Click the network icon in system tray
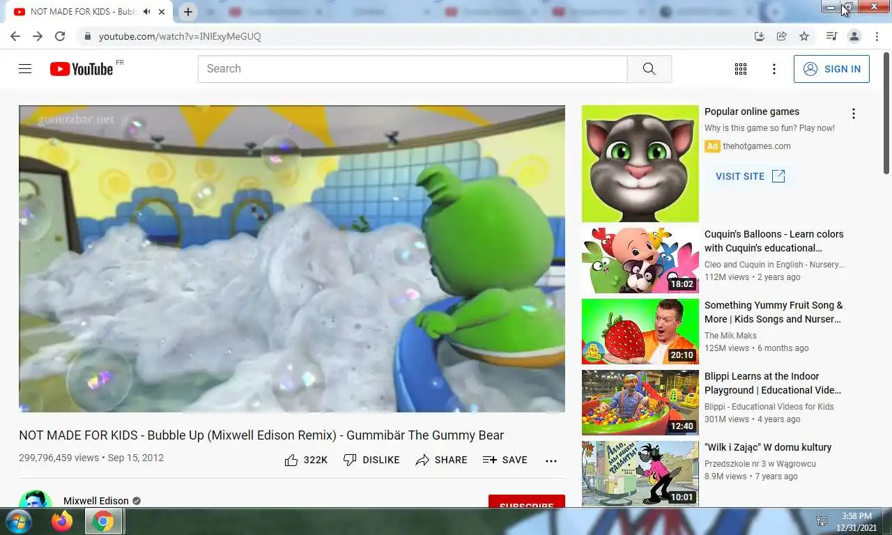Image resolution: width=892 pixels, height=535 pixels. click(x=822, y=521)
